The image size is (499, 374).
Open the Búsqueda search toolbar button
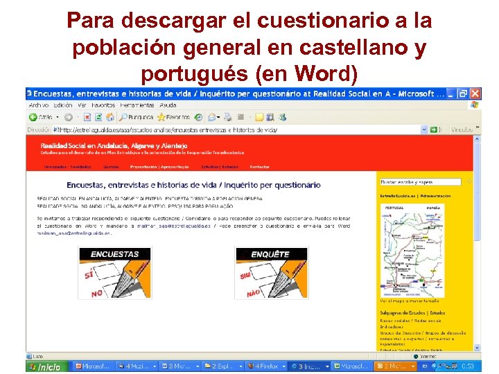pos(137,117)
